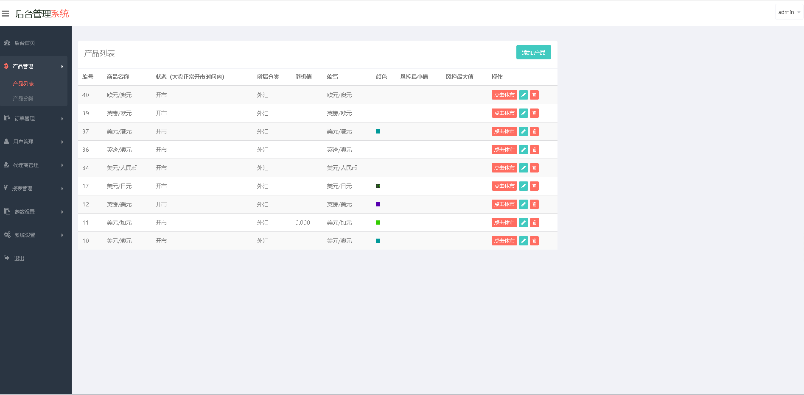The image size is (804, 395).
Task: Click trash icon for product 17 美元/日元
Action: [534, 186]
